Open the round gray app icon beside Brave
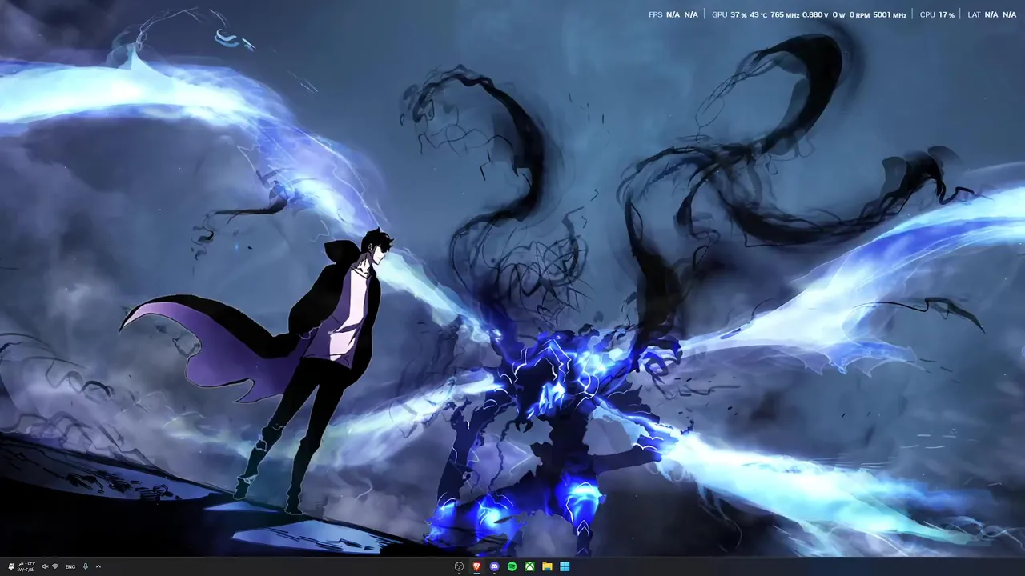The width and height of the screenshot is (1025, 576). tap(460, 566)
